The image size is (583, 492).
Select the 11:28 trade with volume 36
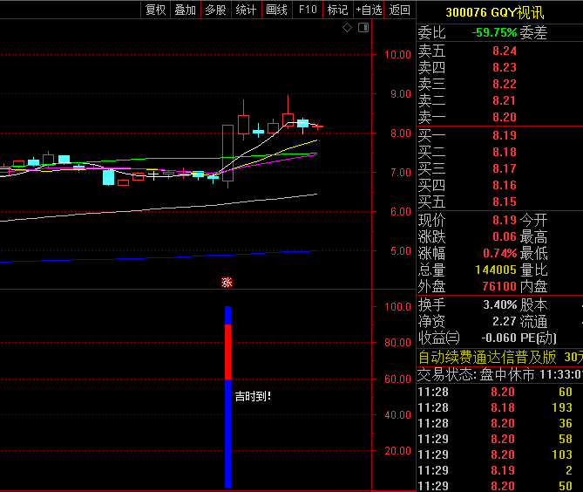click(499, 423)
